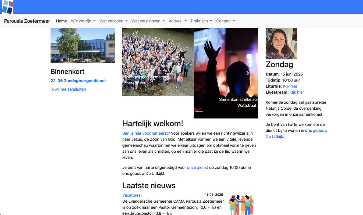
Task: Select the carousel slide indicator bar
Action: coord(199,111)
